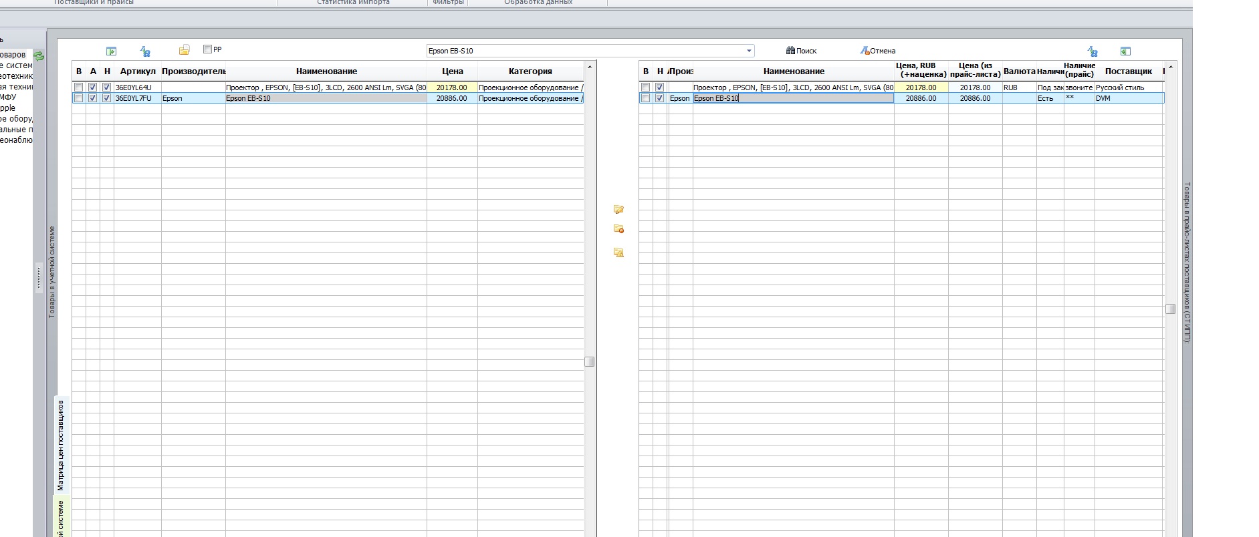Viewport: 1259px width, 537px height.
Task: Open the Товары в прайс-листах поставщиков side tab
Action: 1187,262
